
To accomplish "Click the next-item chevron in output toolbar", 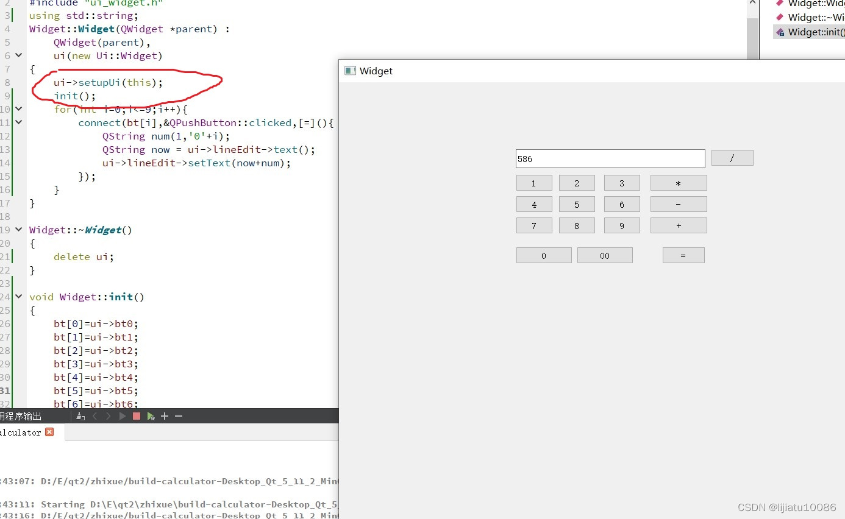I will tap(108, 415).
